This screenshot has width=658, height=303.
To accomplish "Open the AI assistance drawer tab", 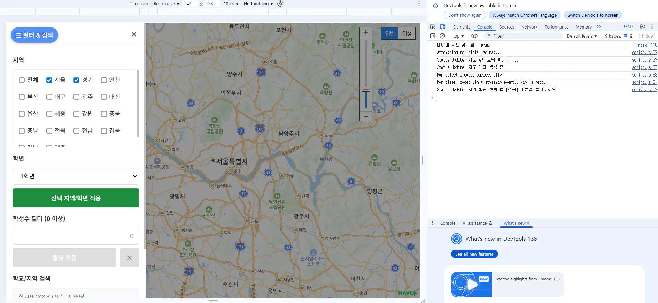I will (x=477, y=223).
